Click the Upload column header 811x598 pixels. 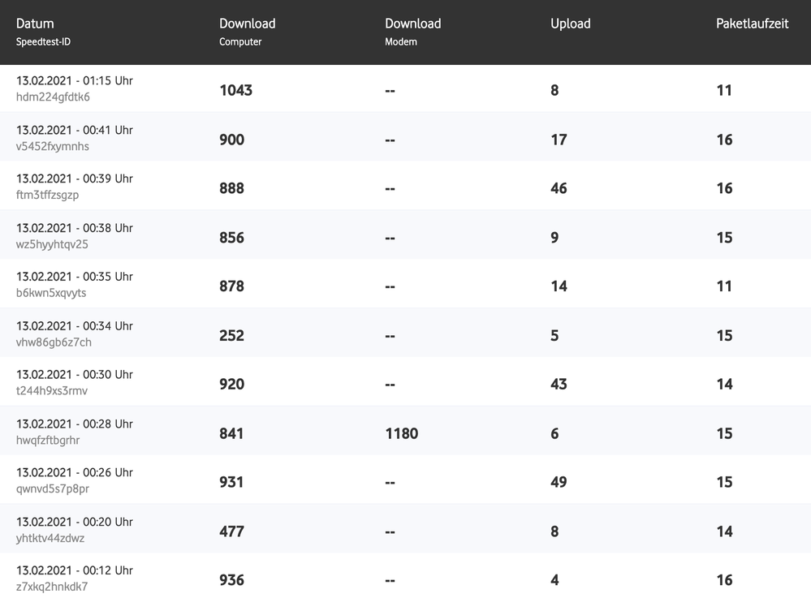570,24
